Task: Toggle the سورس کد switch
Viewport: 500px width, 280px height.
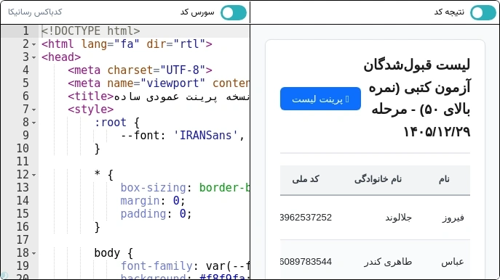Action: click(234, 13)
